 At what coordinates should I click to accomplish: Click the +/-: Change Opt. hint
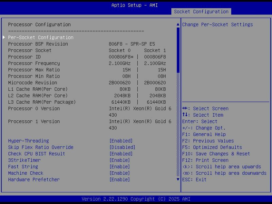tap(204, 128)
